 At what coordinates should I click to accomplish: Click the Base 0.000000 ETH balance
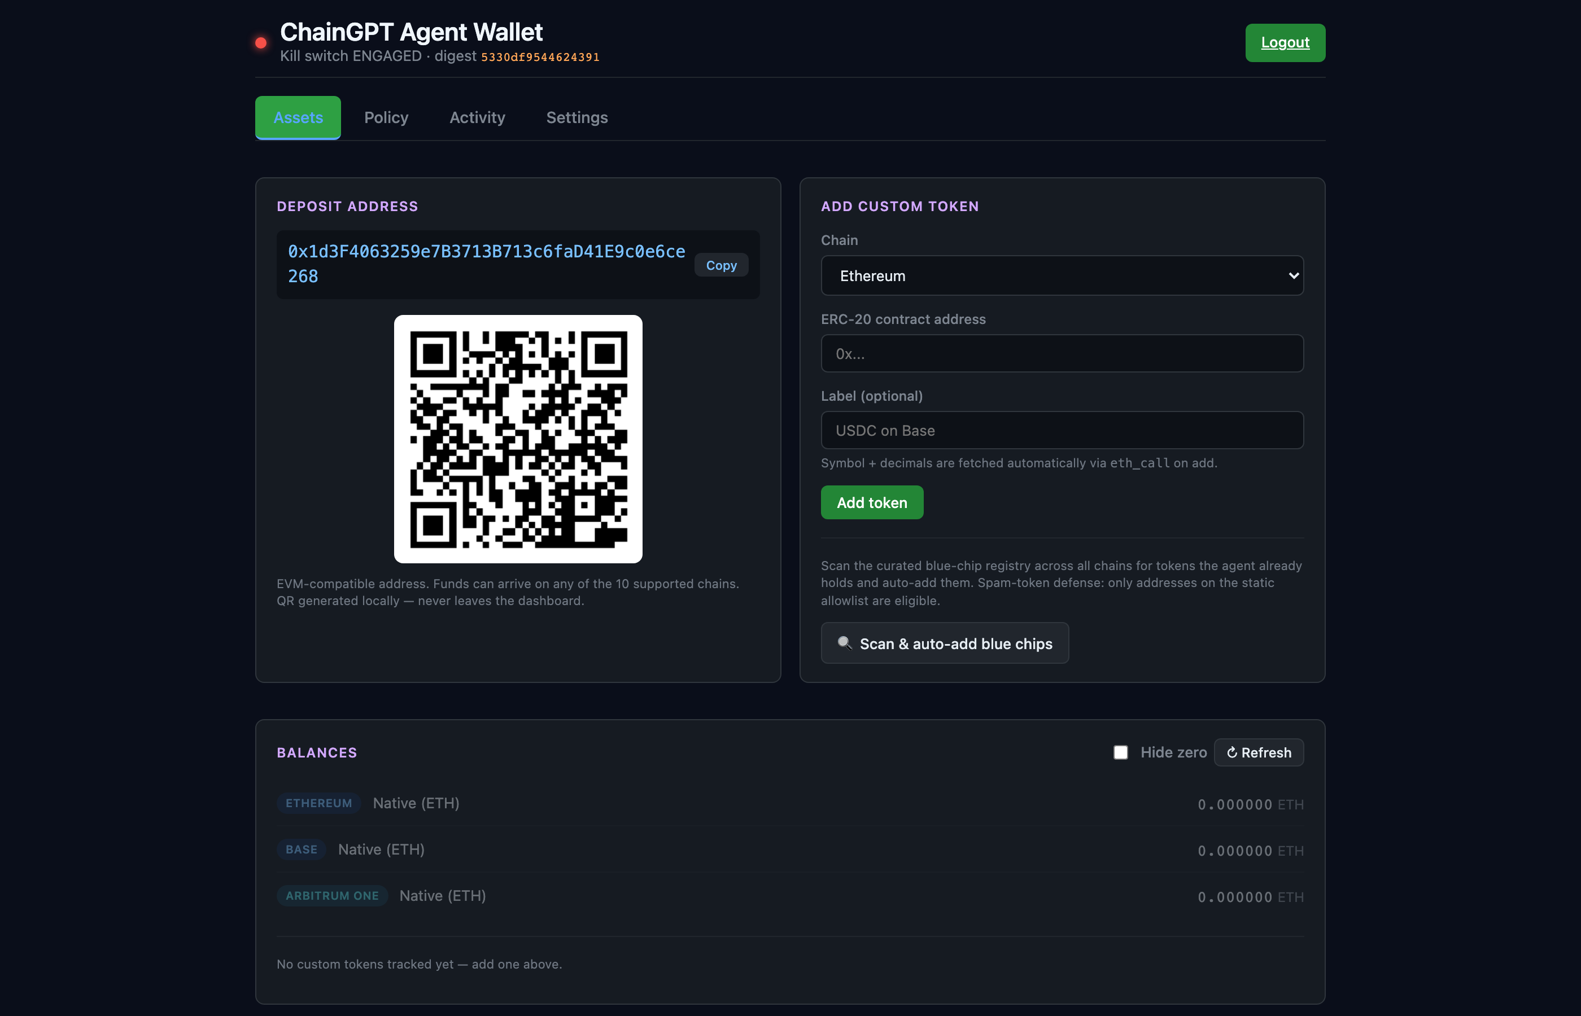coord(1251,851)
